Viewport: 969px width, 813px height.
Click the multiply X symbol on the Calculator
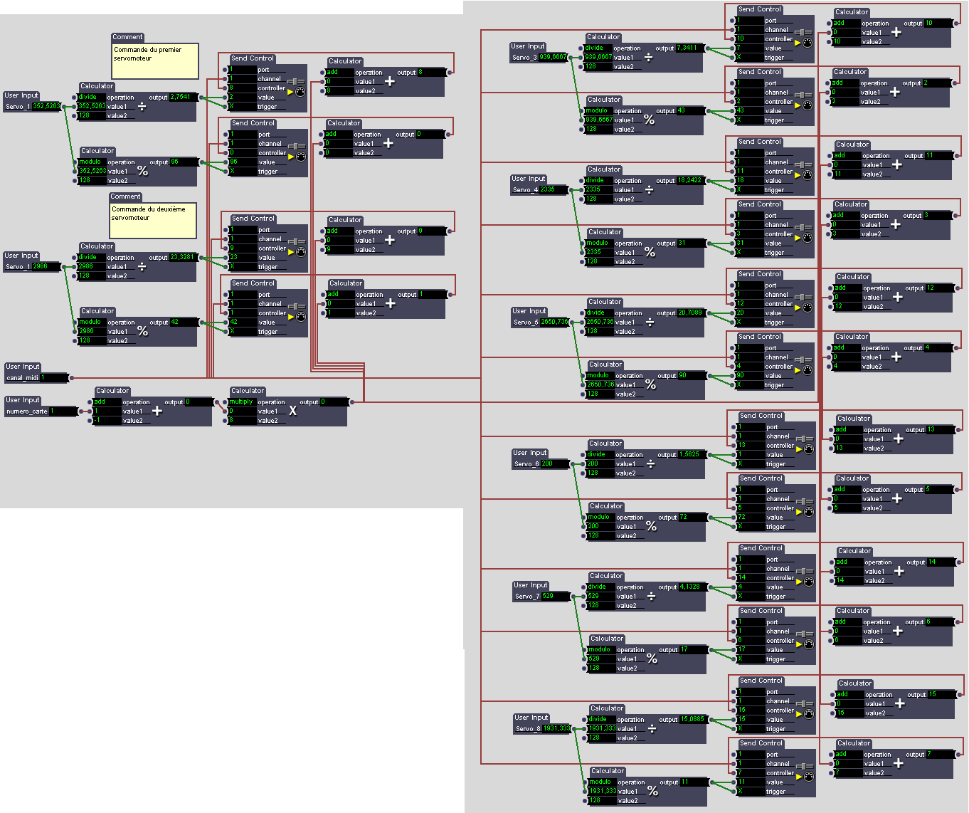point(292,411)
